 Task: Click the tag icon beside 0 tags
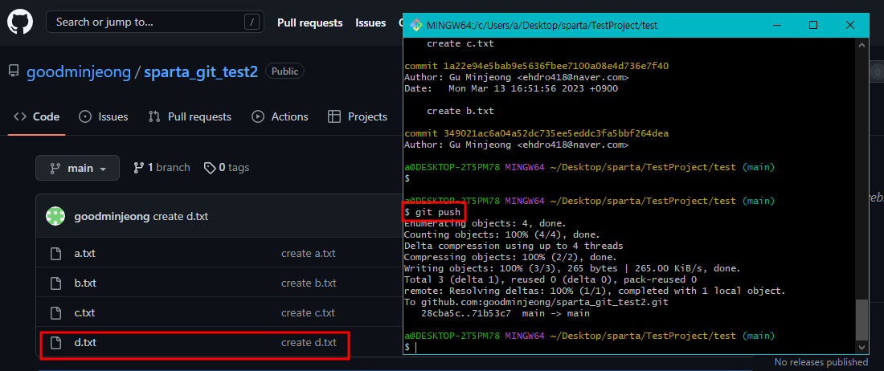pyautogui.click(x=210, y=168)
